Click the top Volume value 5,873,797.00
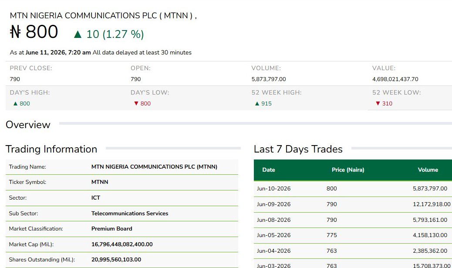 [x=269, y=79]
